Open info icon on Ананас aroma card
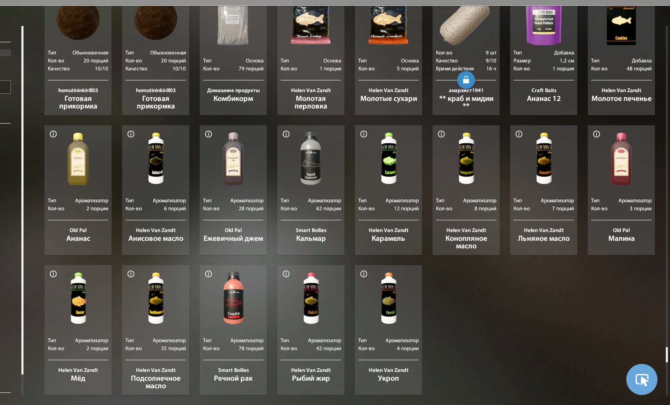 tap(53, 134)
